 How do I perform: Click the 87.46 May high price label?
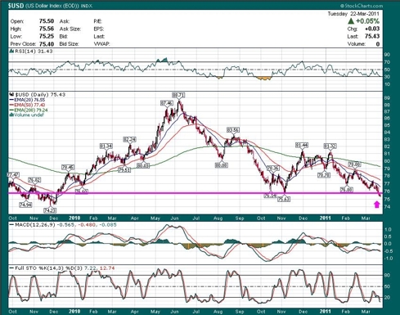pyautogui.click(x=167, y=103)
